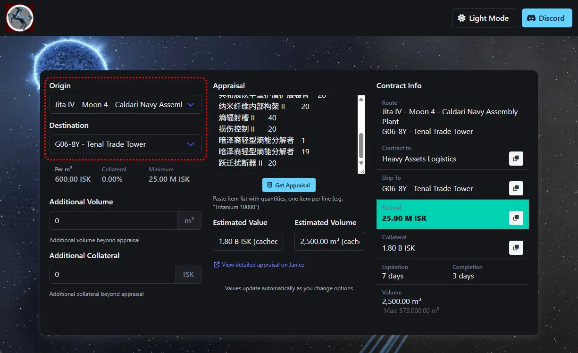Click the Additional Volume input field
Viewport: 578px width, 353px height.
tap(113, 220)
